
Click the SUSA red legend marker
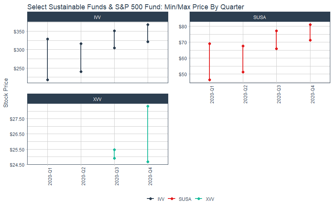171,199
